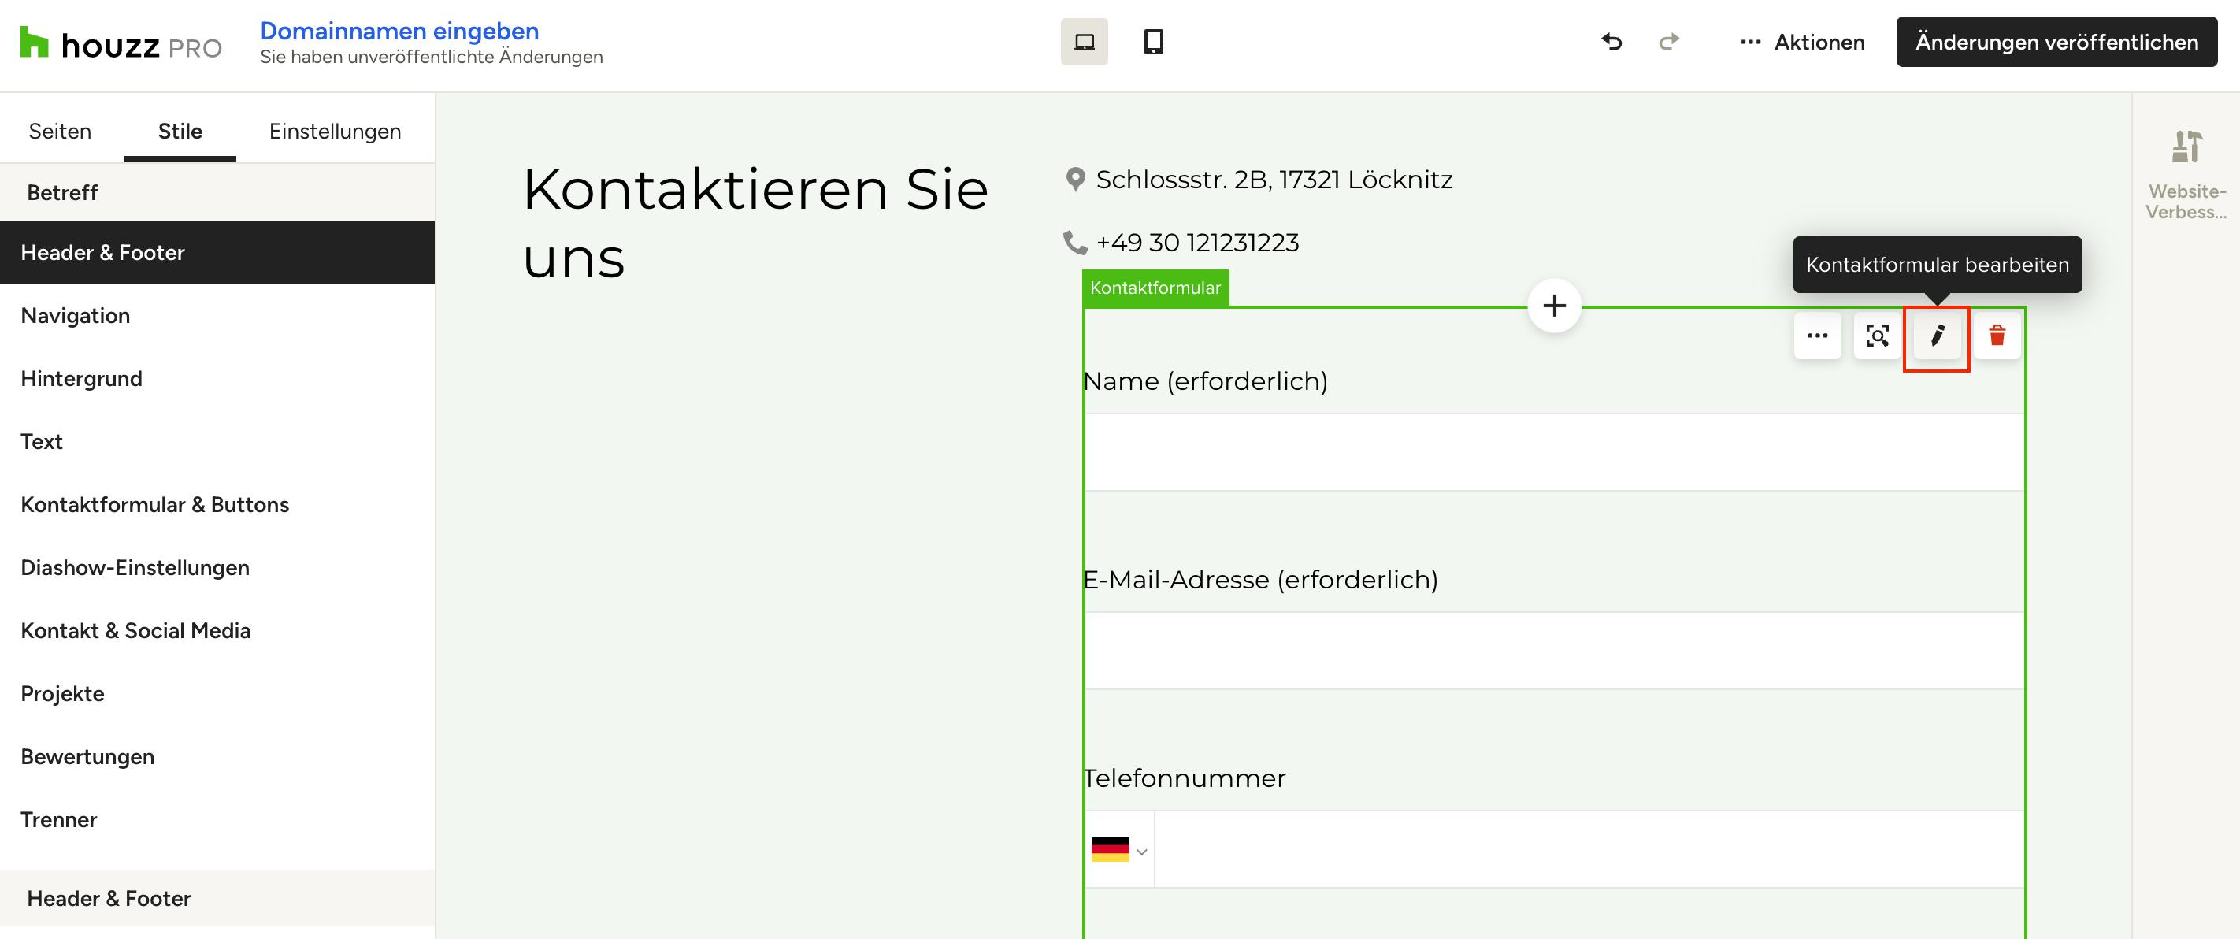Switch to the Seiten tab
2240x939 pixels.
pyautogui.click(x=60, y=132)
